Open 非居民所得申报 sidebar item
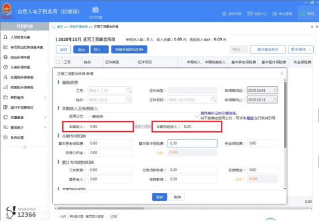 tap(22, 77)
